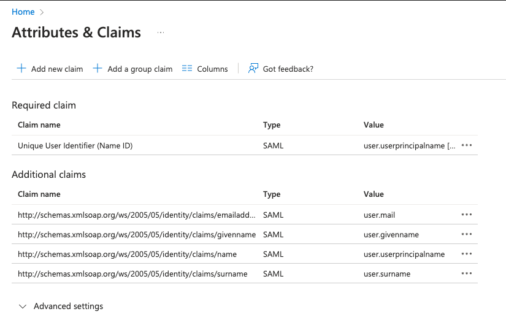Click user.userprincipalname value in the claims/name row
This screenshot has width=506, height=325.
pos(404,254)
